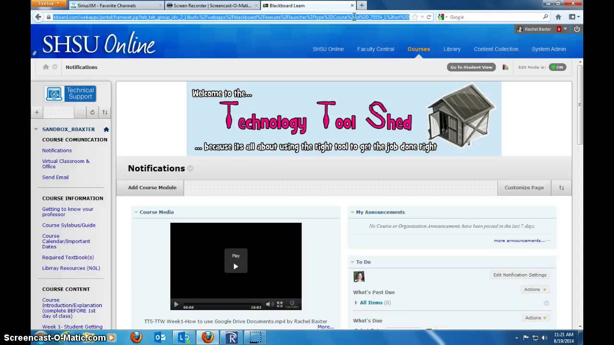Click the Technical Support icon button
The image size is (614, 345).
pos(71,93)
